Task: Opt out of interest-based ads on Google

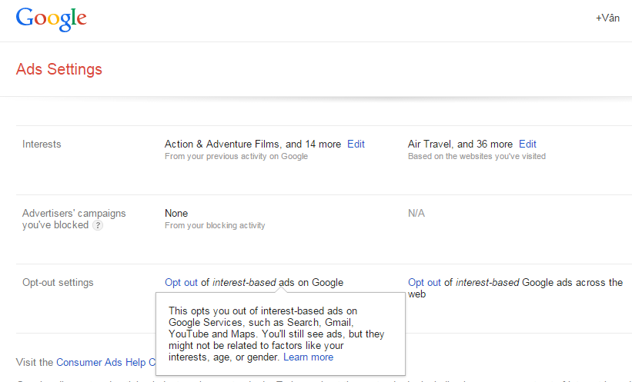Action: (181, 282)
